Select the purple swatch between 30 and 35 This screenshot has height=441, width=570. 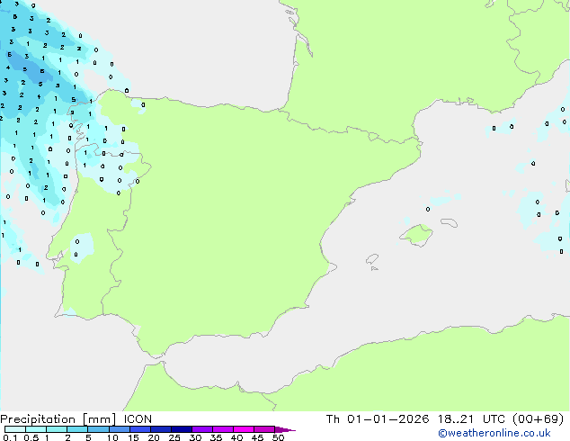(x=202, y=429)
